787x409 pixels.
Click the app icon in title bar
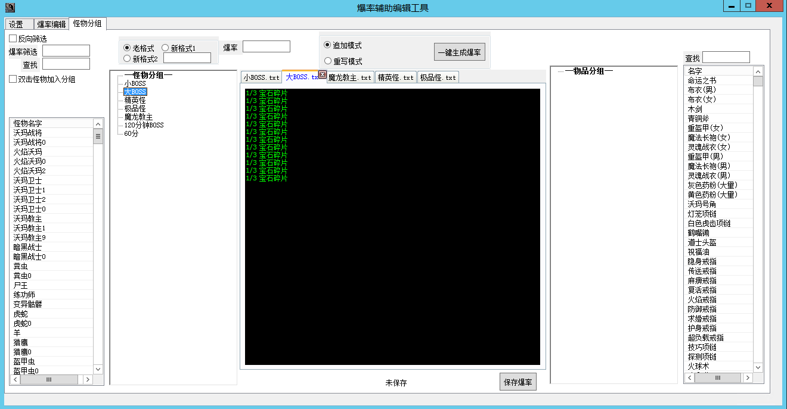[10, 8]
